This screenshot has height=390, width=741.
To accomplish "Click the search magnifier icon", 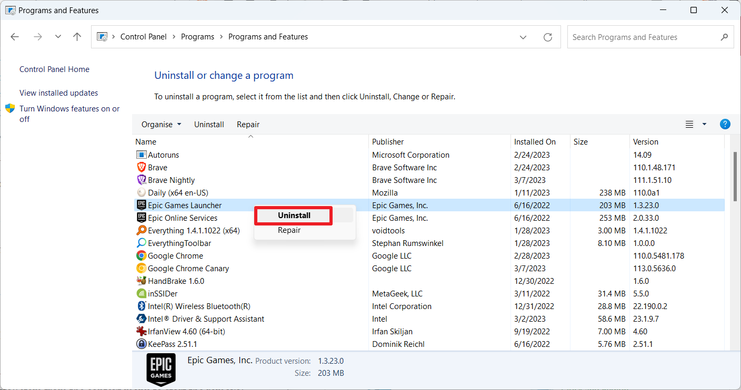I will (724, 37).
